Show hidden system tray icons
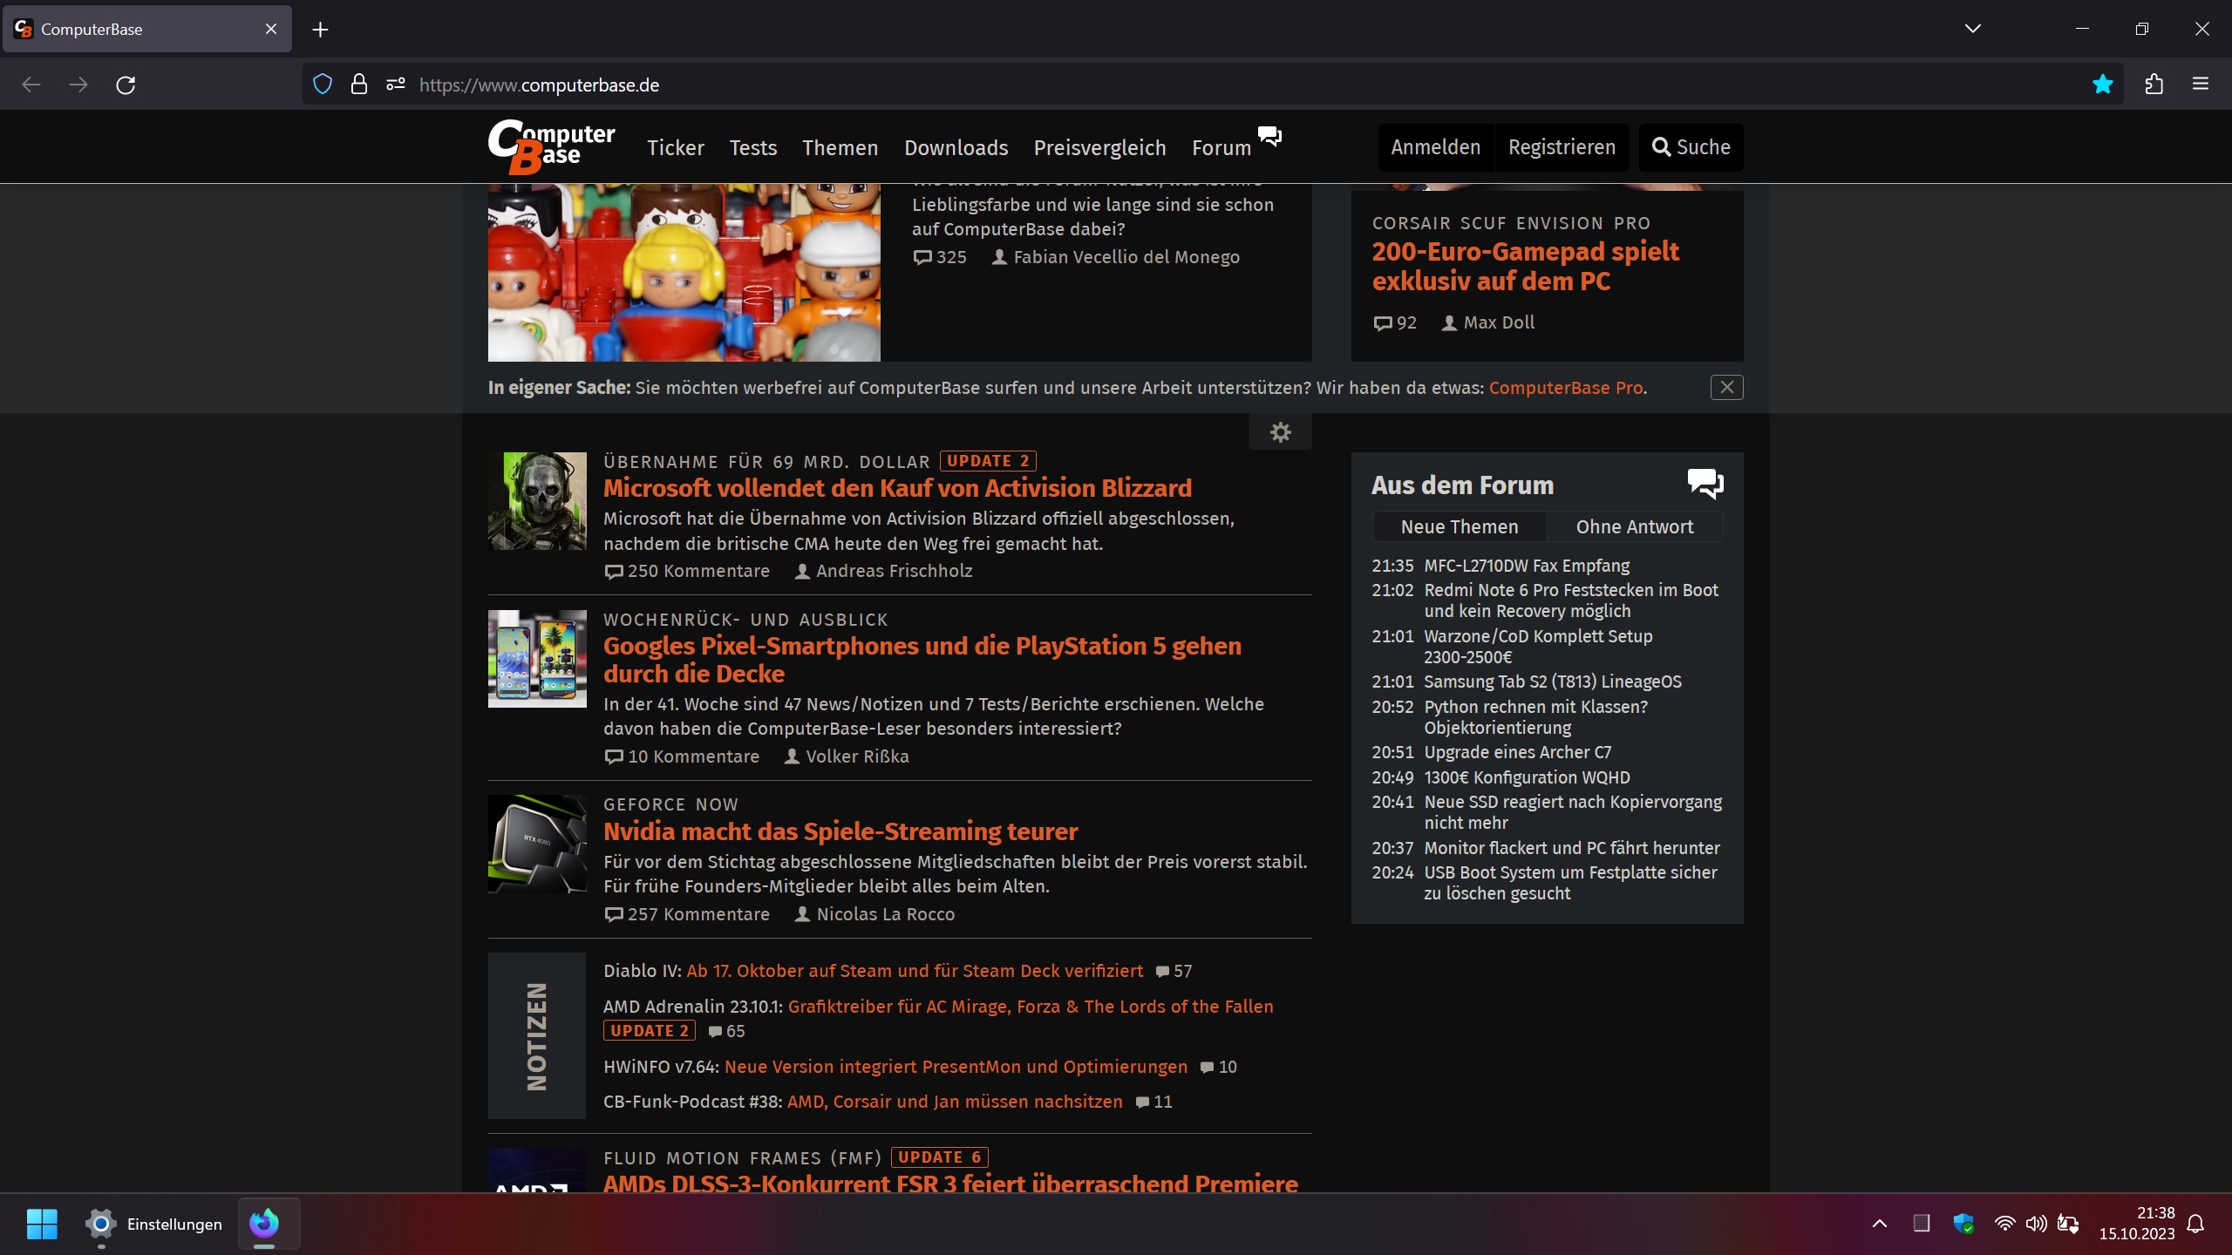The height and width of the screenshot is (1255, 2232). [1879, 1224]
